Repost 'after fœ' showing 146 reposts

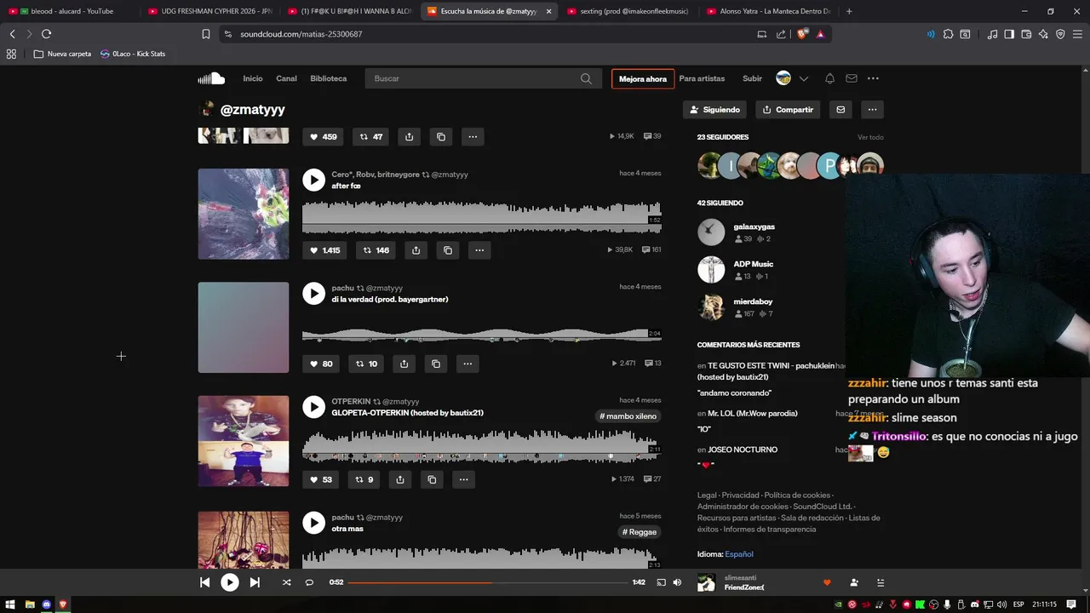[375, 250]
